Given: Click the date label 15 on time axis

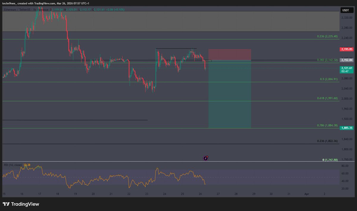Looking at the screenshot, I should click(4, 194).
